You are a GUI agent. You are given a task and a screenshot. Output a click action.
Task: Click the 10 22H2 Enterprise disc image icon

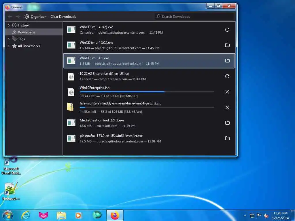pyautogui.click(x=71, y=77)
